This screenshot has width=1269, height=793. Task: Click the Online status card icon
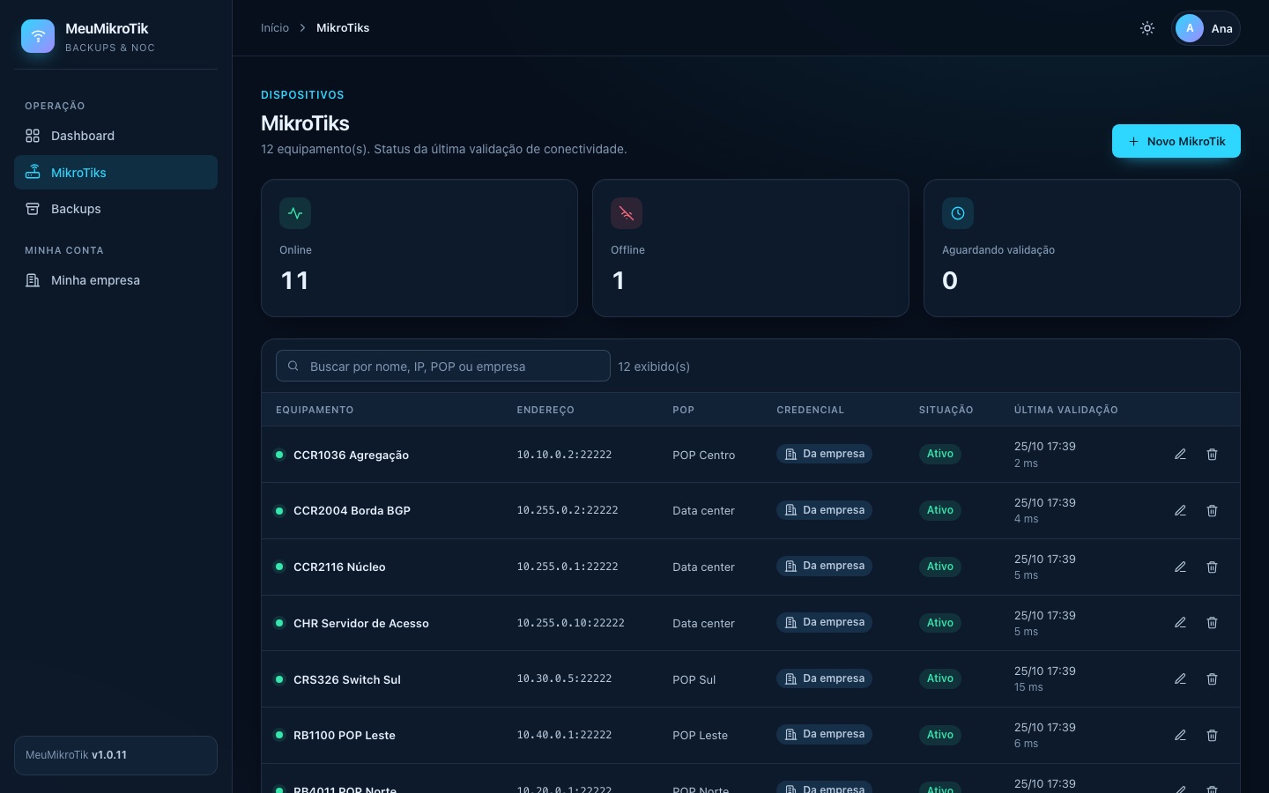click(295, 213)
